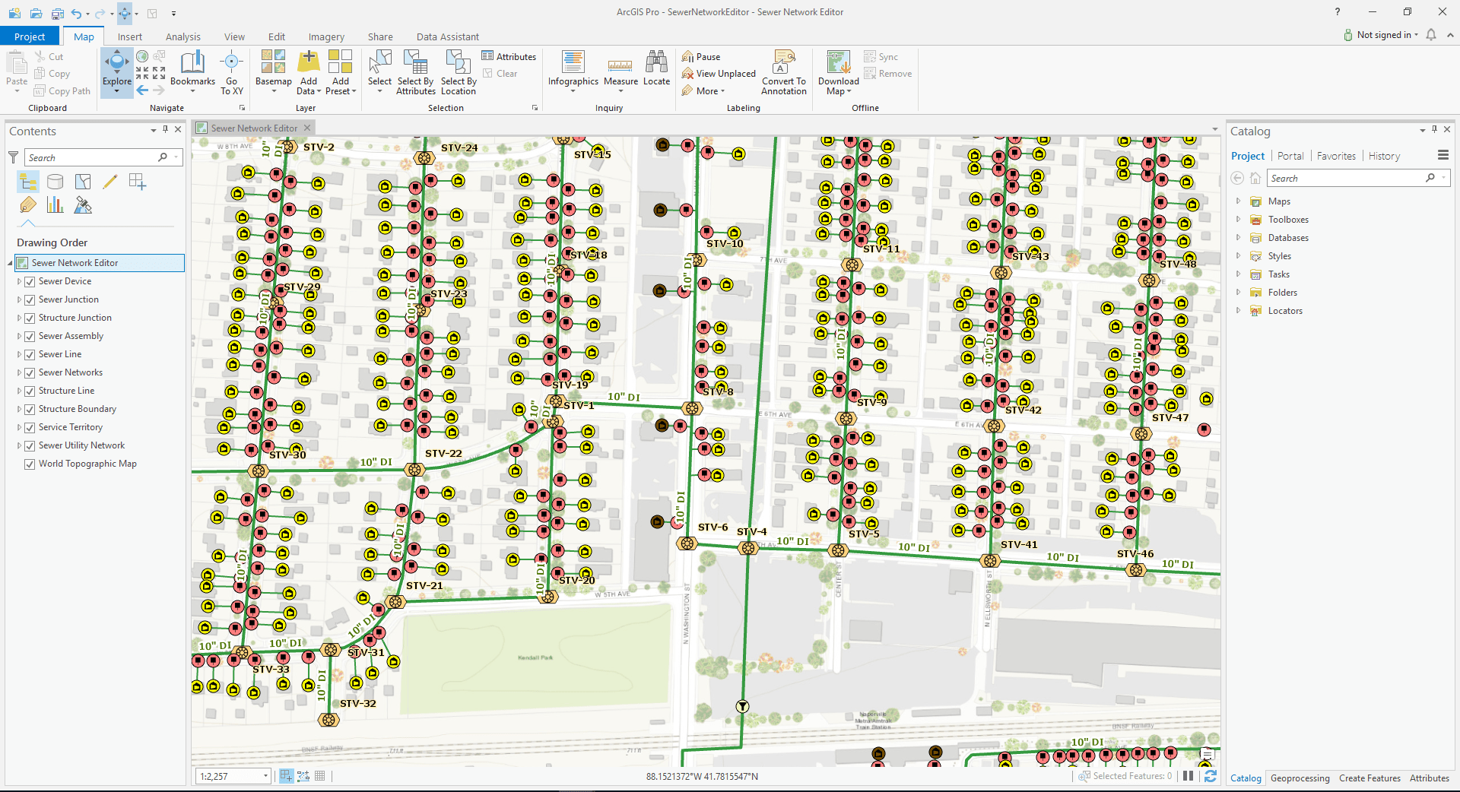The image size is (1460, 792).
Task: Click the Attributes selection button
Action: (509, 56)
